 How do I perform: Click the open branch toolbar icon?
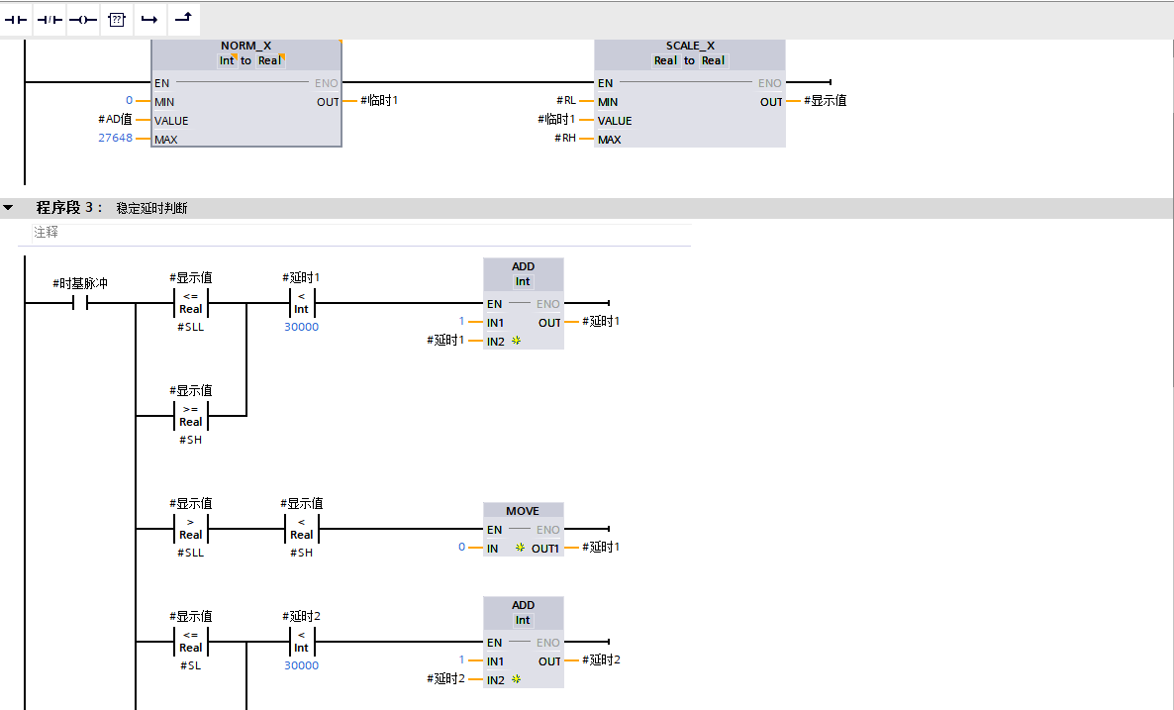click(x=148, y=20)
